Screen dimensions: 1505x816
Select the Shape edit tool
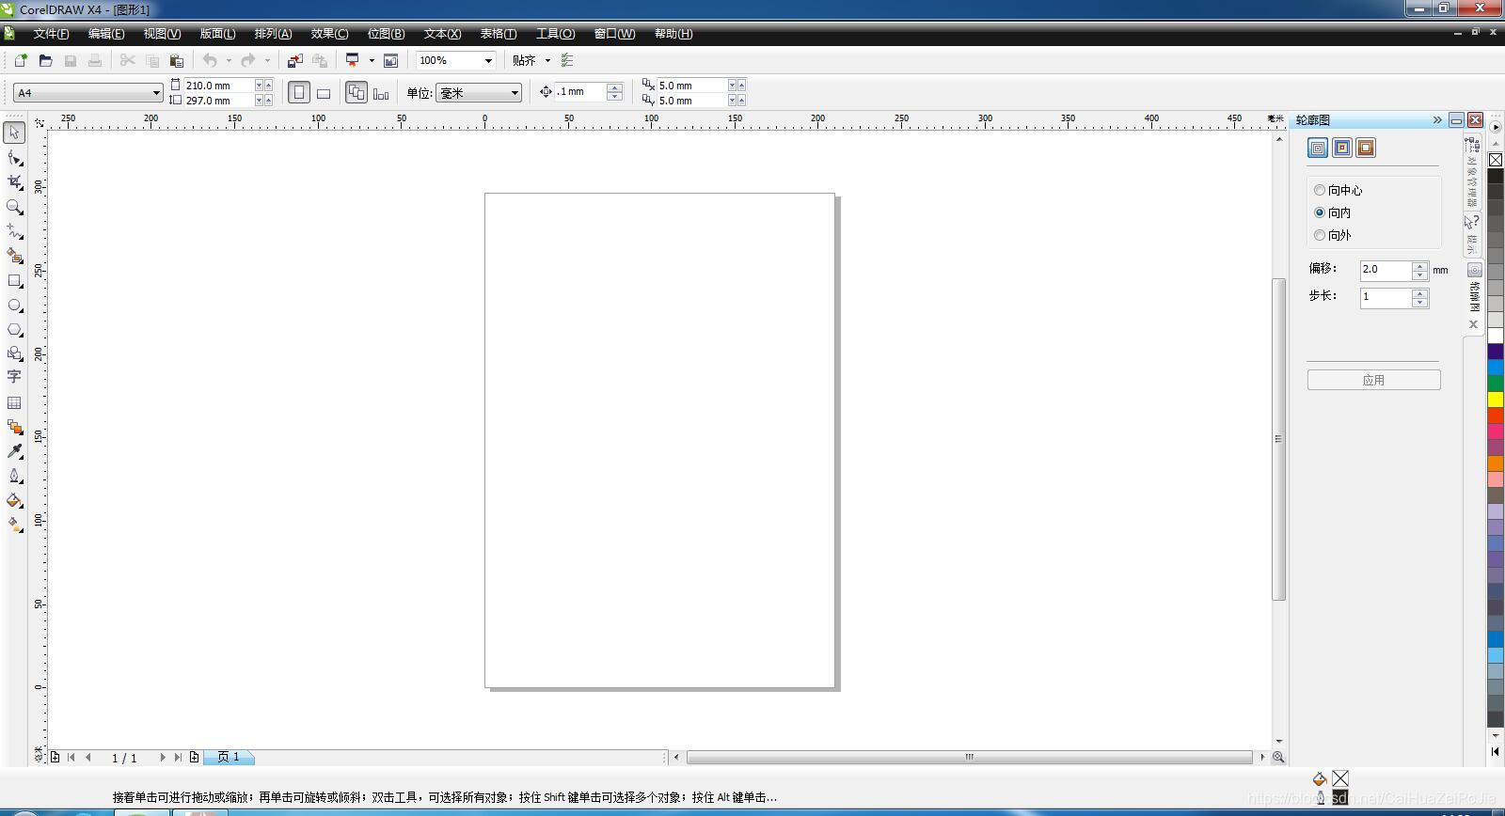tap(14, 158)
